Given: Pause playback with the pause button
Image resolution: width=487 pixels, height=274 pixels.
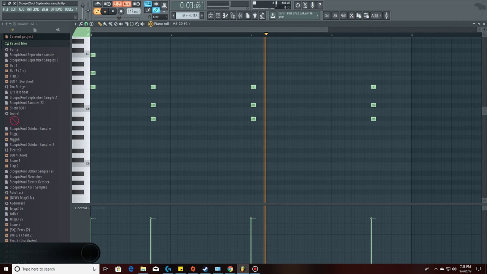Looking at the screenshot, I should (105, 11).
